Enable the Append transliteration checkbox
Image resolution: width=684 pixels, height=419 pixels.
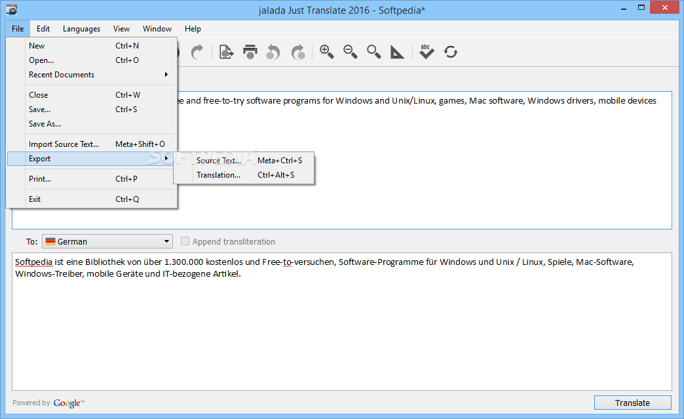click(185, 241)
